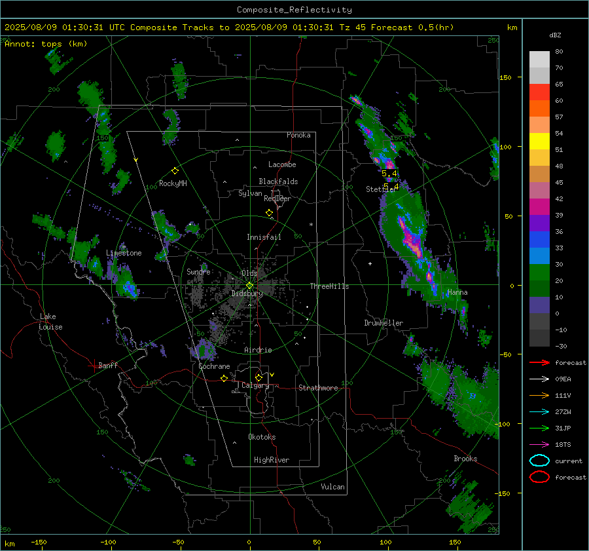Viewport: 589px width, 551px height.
Task: Click the Stettler town label
Action: click(x=382, y=189)
